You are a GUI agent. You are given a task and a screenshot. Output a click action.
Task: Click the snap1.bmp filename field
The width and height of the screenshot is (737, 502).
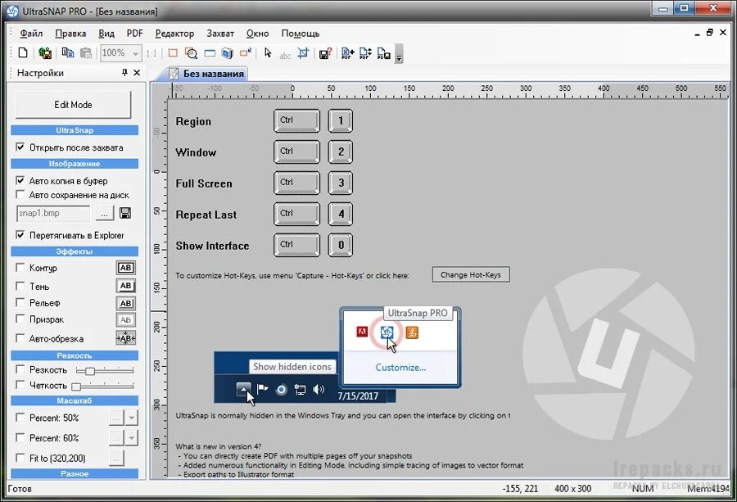click(x=52, y=214)
